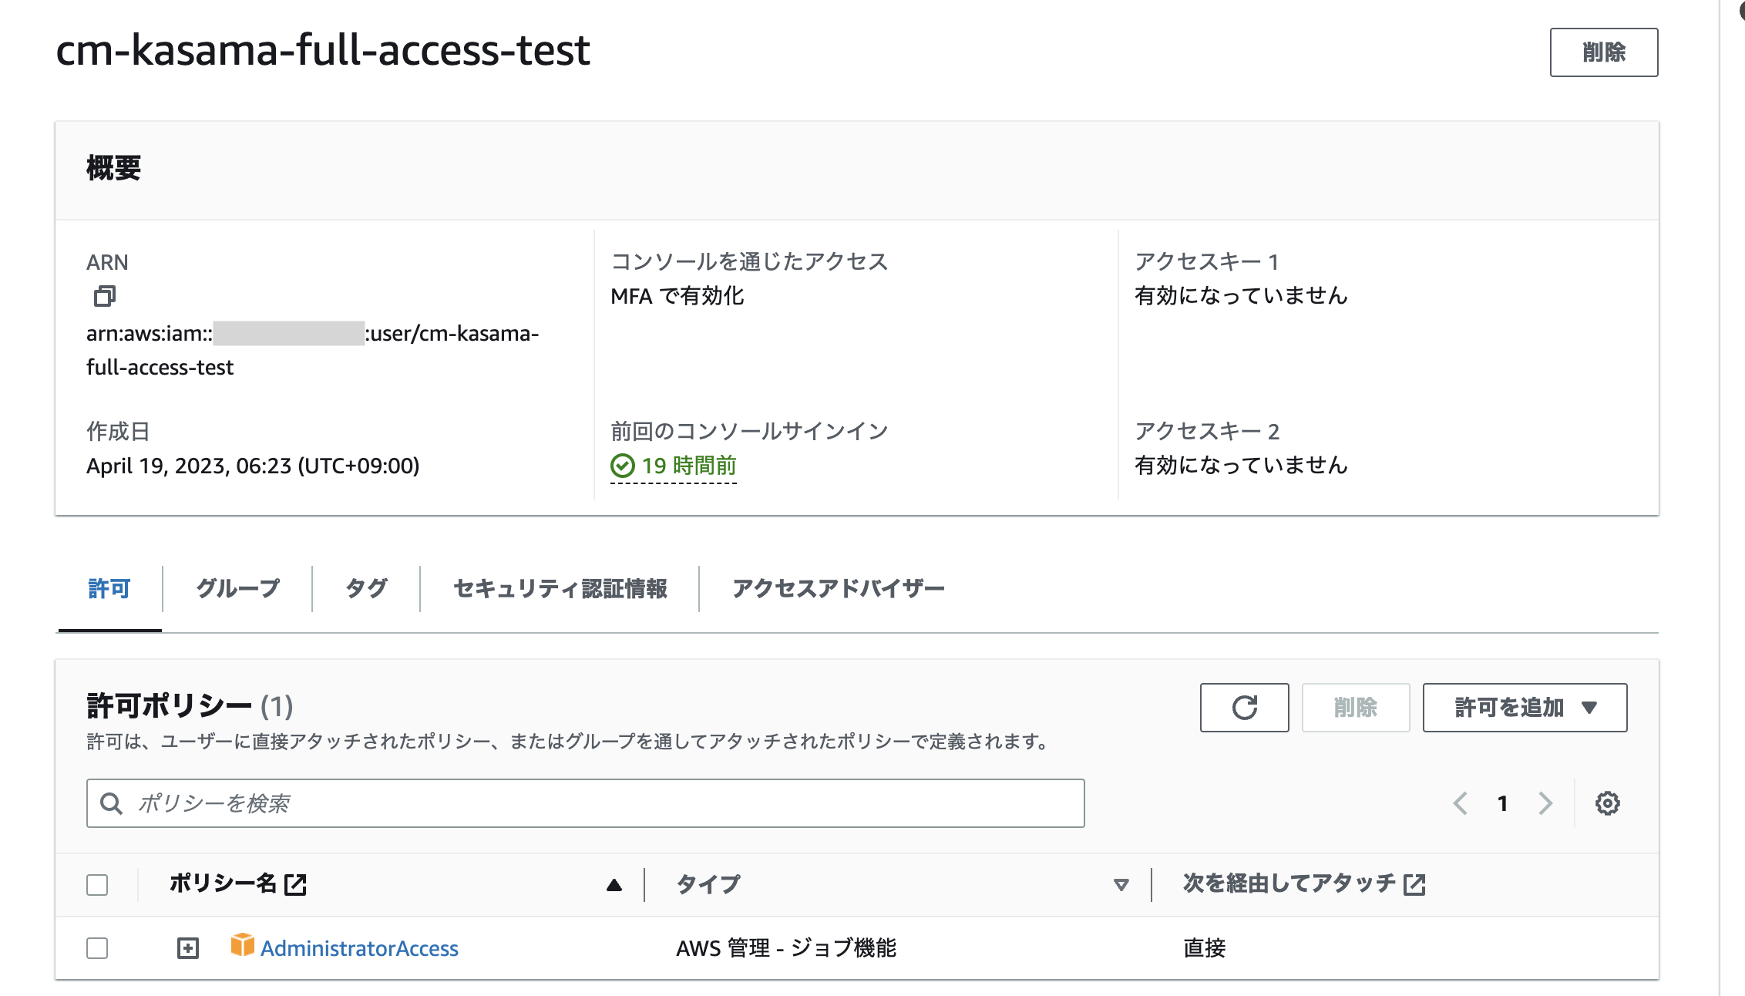The image size is (1745, 996).
Task: Open table preferences with the gear icon
Action: (1607, 803)
